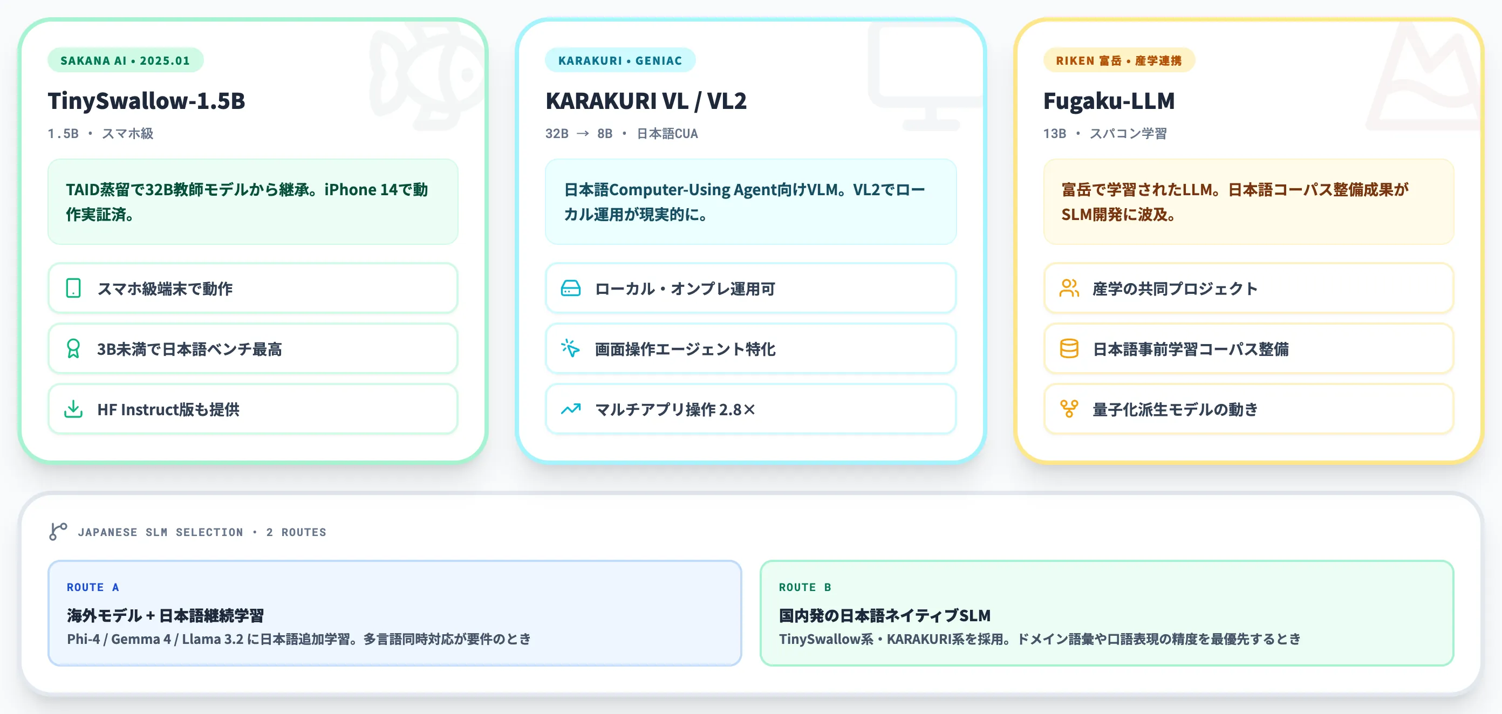Click the 13B • スパコン学習 subtitle
1502x714 pixels.
point(1105,134)
